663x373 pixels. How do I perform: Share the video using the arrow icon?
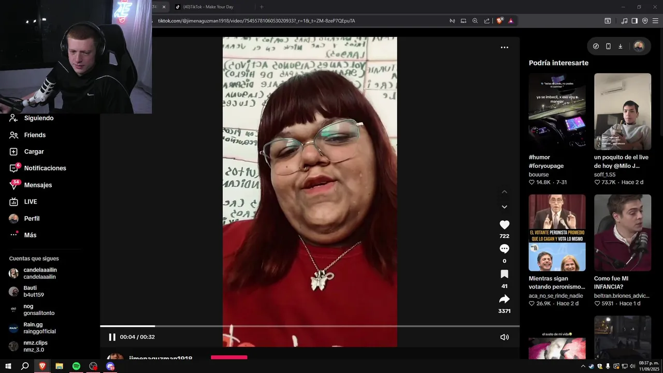(x=504, y=299)
